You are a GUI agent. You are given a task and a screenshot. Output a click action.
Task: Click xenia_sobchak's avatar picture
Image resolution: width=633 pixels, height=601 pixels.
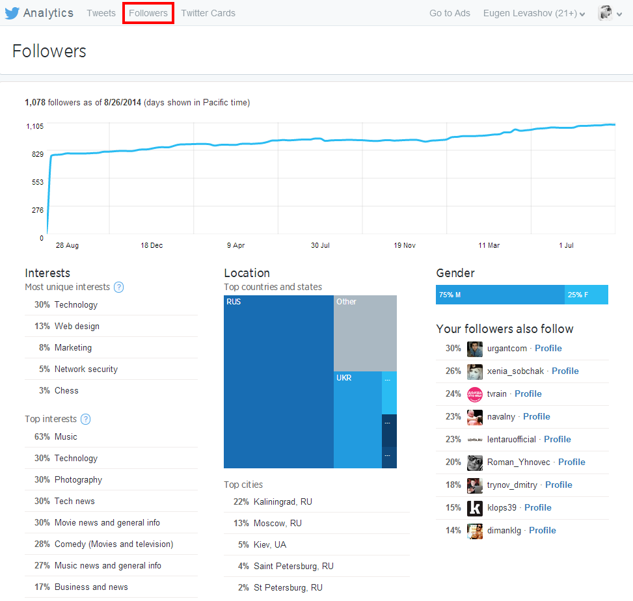[475, 371]
